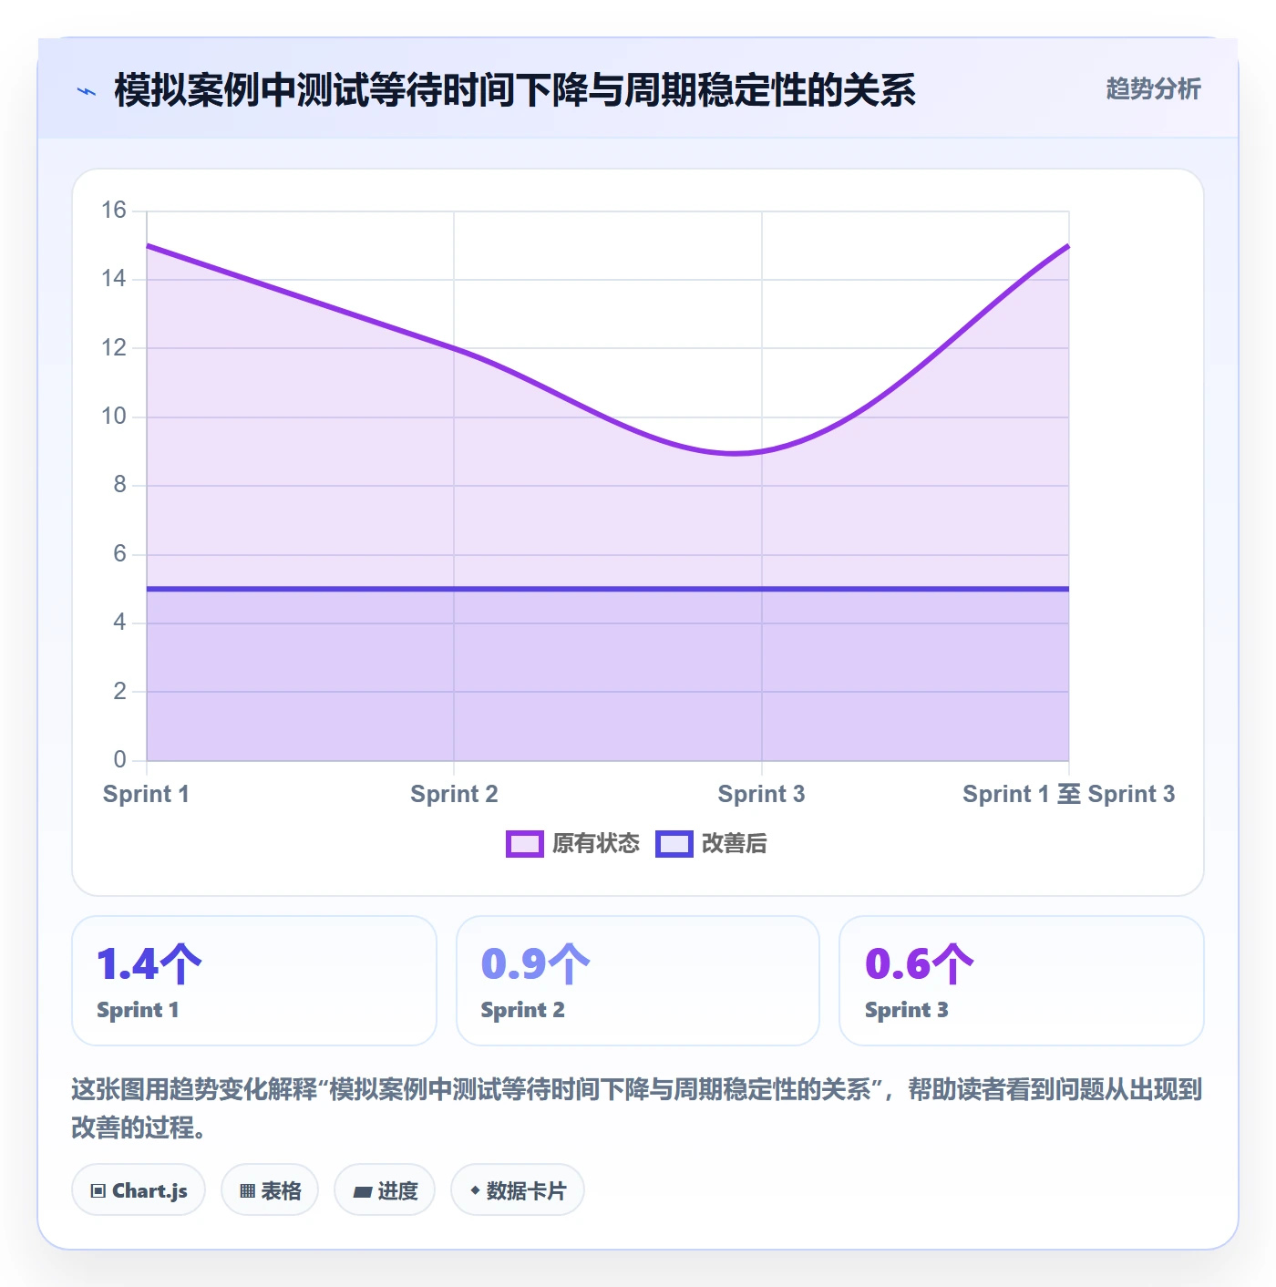Click the 趋势分析 label in the header

click(1153, 88)
